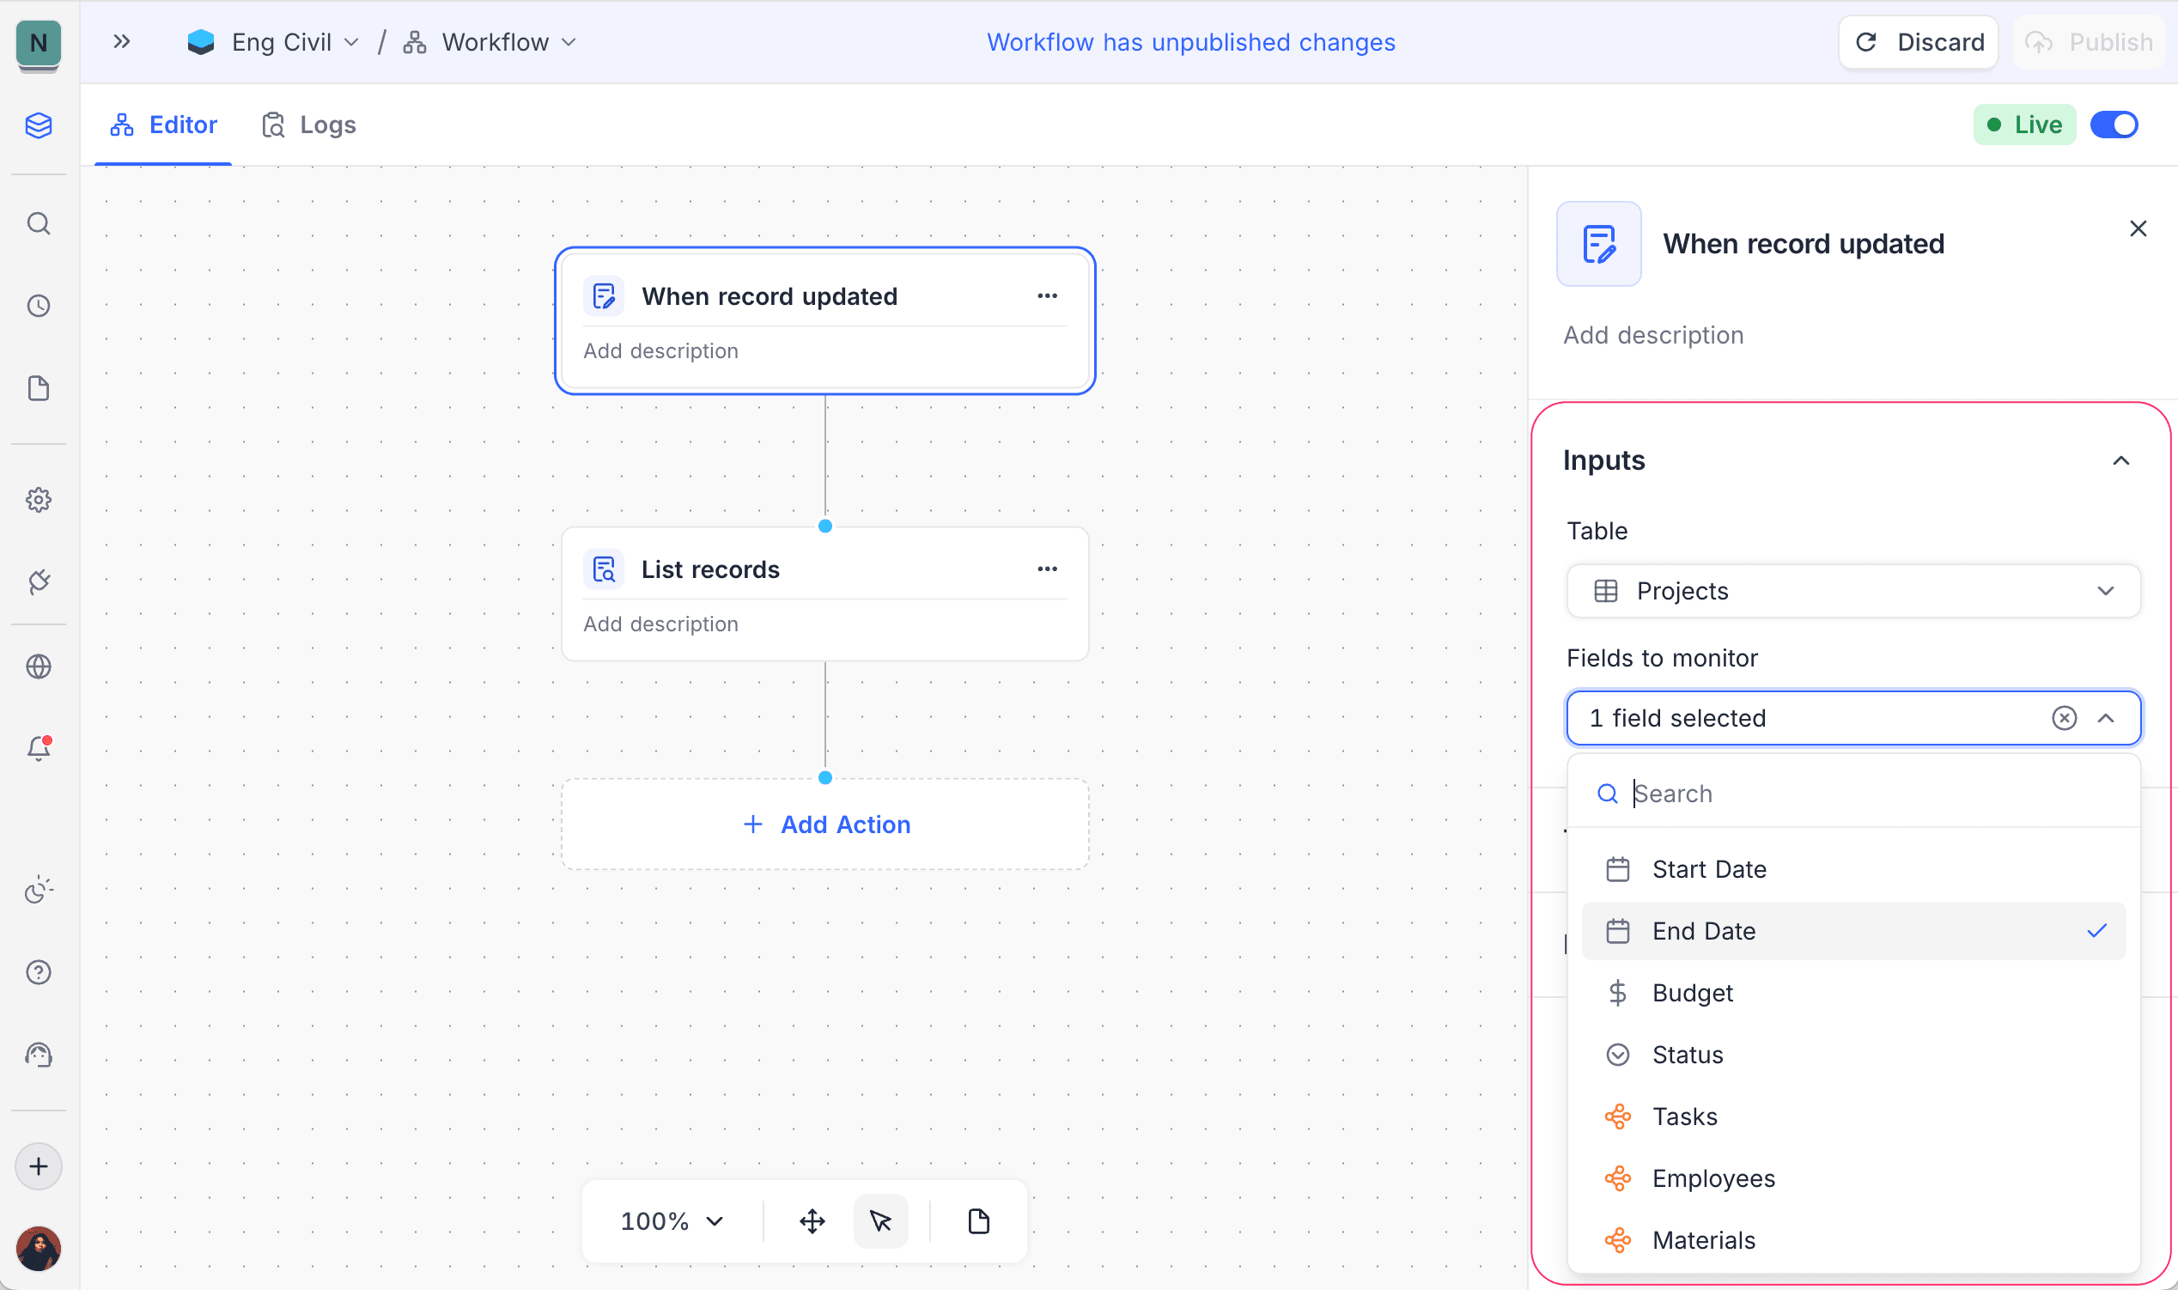The width and height of the screenshot is (2178, 1290).
Task: Select the pan/move canvas tool
Action: (812, 1221)
